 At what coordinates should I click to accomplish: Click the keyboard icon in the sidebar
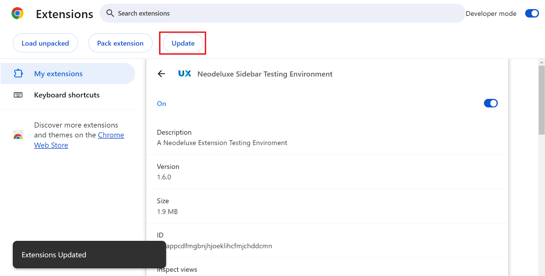(18, 95)
